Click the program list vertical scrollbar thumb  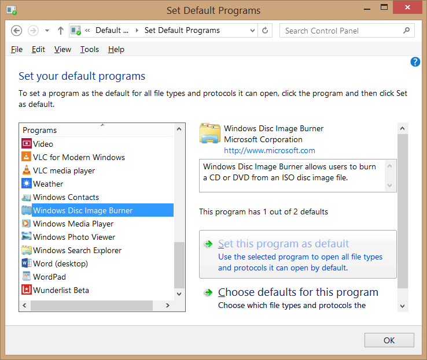[179, 265]
